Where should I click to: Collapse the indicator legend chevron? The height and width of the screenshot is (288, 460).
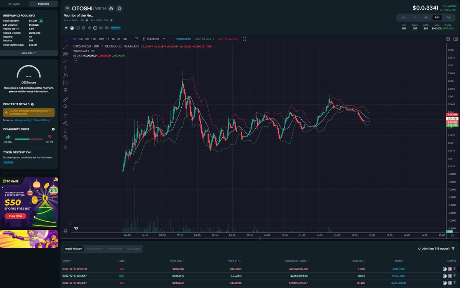(76, 60)
